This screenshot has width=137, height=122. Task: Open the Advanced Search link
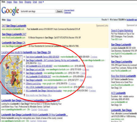[69, 10]
